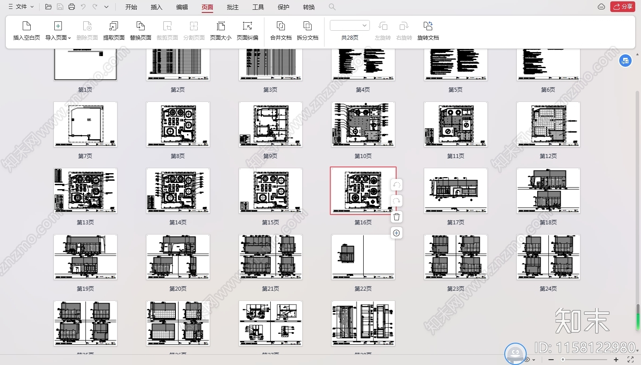The height and width of the screenshot is (365, 641).
Task: Click the clockwise rotate icon beside page 16
Action: (397, 201)
